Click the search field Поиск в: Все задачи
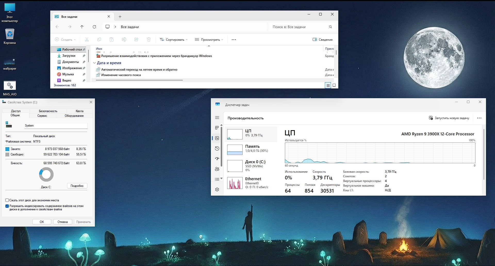This screenshot has height=266, width=495. tap(299, 27)
